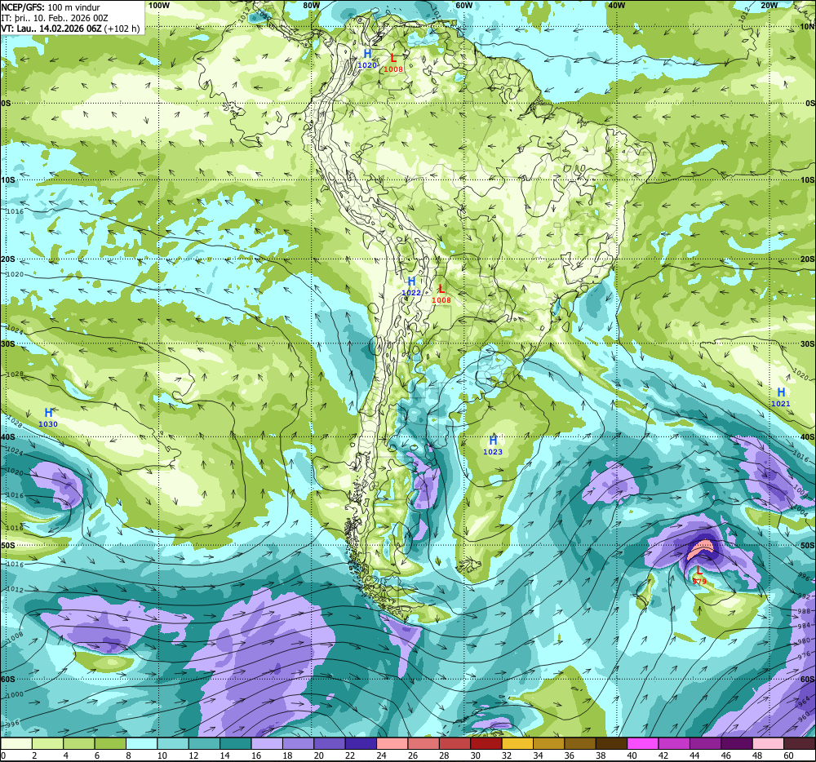
Task: Pick the light pink swatch between 48 and 60
Action: point(768,743)
